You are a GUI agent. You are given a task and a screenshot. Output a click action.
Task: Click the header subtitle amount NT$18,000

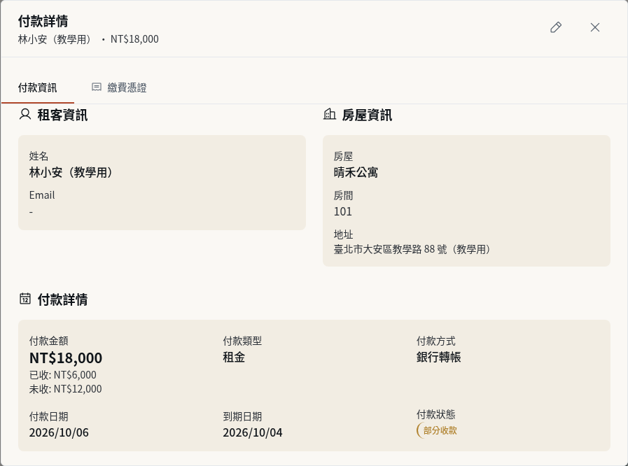[x=134, y=39]
